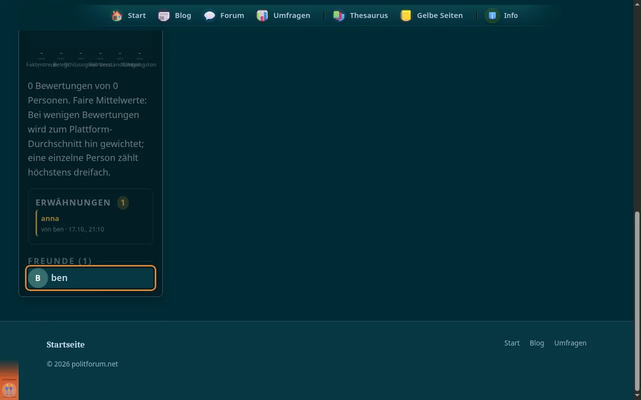Click ben's round B avatar

tap(38, 278)
